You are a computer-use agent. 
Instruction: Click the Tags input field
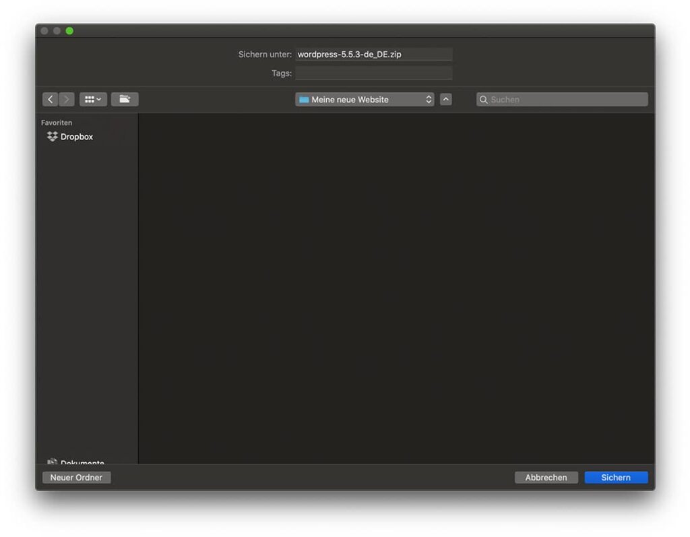tap(374, 73)
